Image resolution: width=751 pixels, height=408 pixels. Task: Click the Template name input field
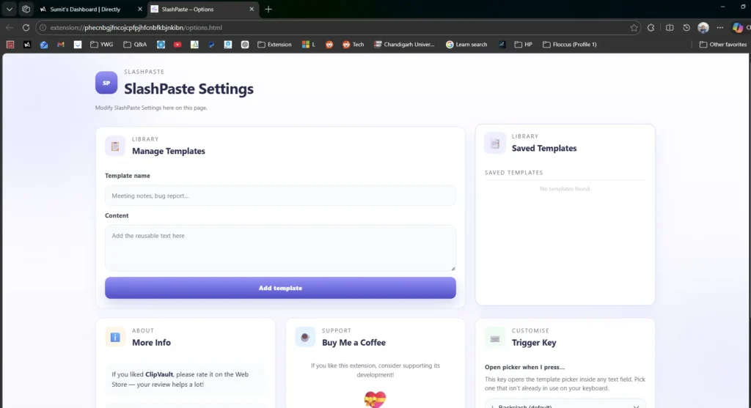point(280,196)
